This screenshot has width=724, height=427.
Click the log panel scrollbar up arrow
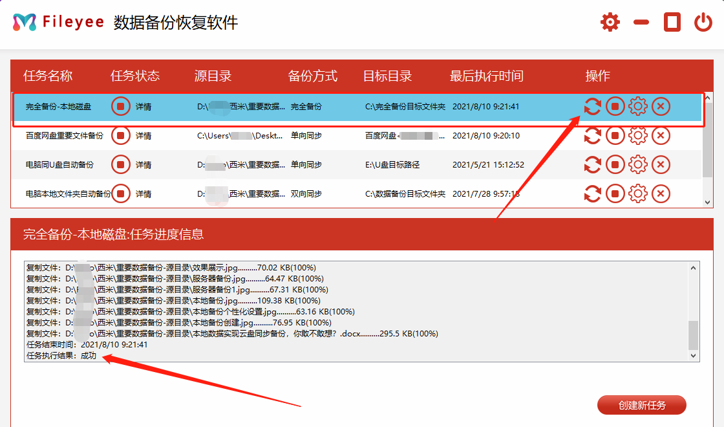[694, 267]
